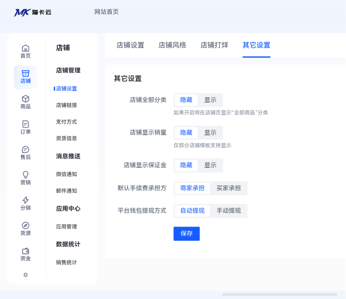This screenshot has width=346, height=299.
Task: Select 自动提现 withdrawal method
Action: coord(192,211)
